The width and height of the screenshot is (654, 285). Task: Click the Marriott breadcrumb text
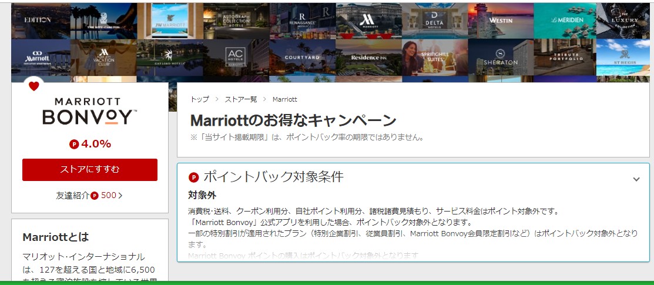(285, 99)
